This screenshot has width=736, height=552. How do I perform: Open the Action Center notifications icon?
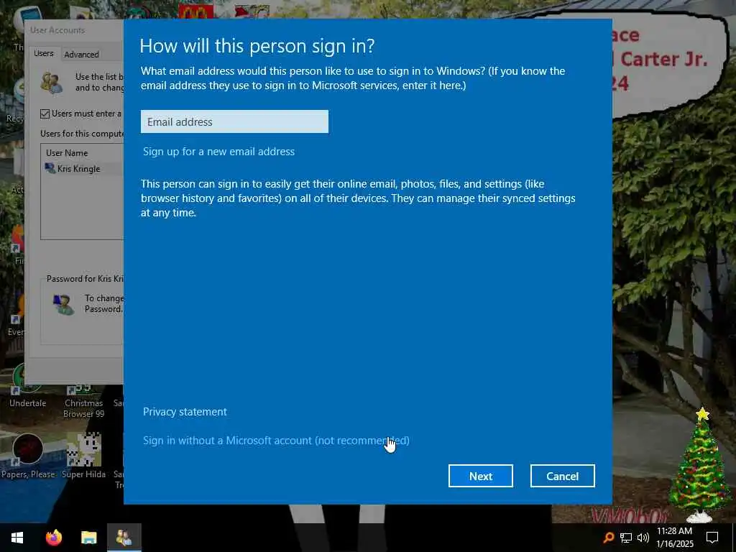[712, 538]
